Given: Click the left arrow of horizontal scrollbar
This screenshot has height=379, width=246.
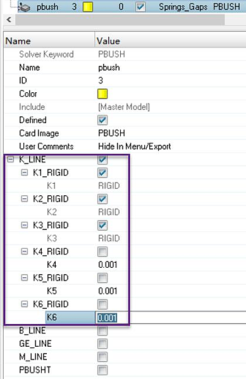Looking at the screenshot, I should 9,20.
